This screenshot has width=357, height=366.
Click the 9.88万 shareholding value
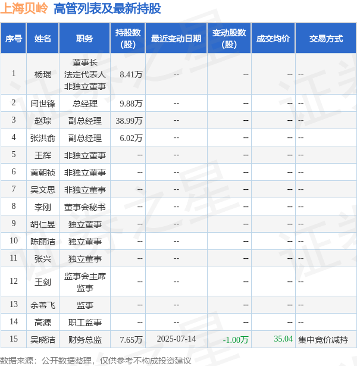coord(131,104)
